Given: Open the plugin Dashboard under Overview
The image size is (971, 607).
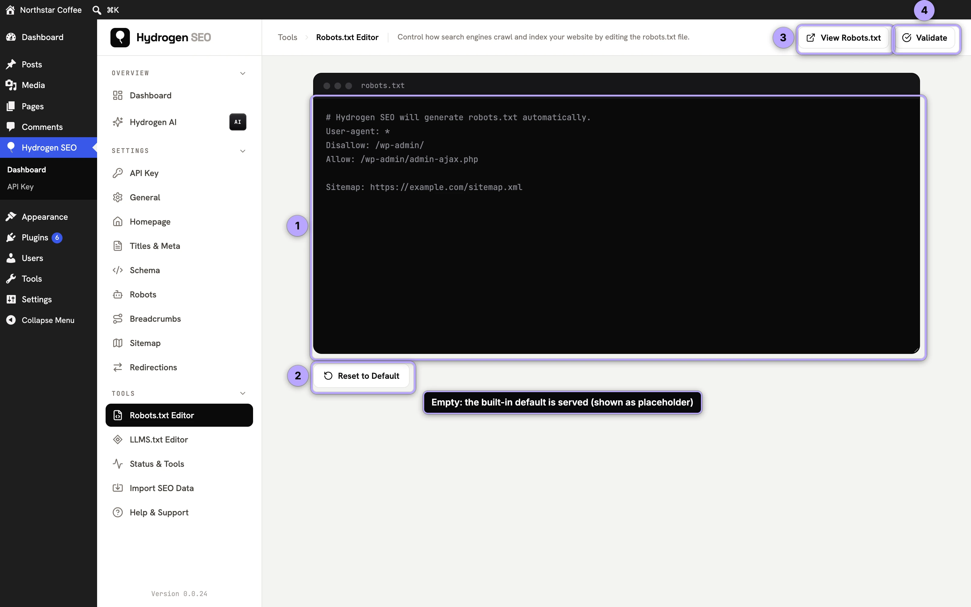Looking at the screenshot, I should pyautogui.click(x=179, y=96).
